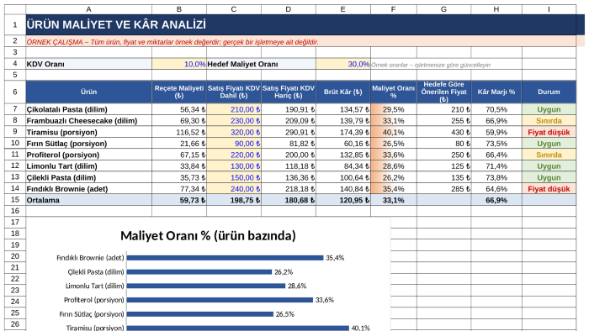This screenshot has width=589, height=331.
Task: Click the 26,2% data label in chart
Action: coord(284,271)
